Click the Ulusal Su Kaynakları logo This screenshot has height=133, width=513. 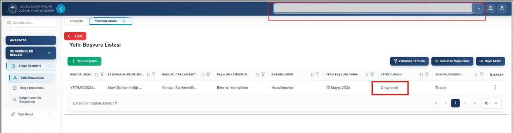pos(13,8)
